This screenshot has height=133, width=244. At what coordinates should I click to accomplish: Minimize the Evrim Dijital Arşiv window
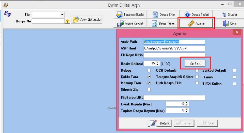(x=223, y=5)
